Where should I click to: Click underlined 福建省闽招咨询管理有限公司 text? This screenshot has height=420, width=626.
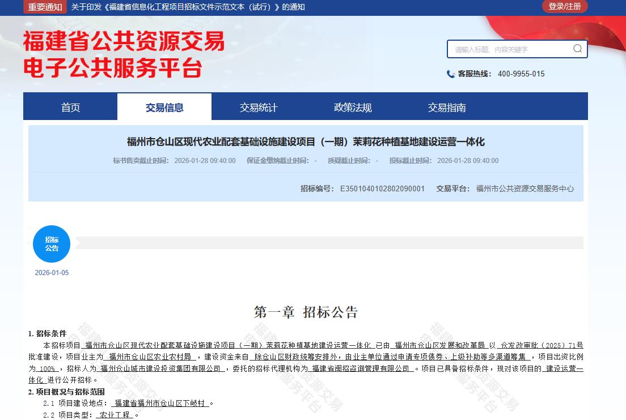361,368
